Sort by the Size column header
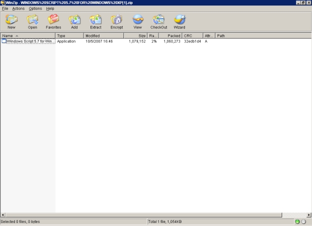This screenshot has height=226, width=312. coord(135,36)
